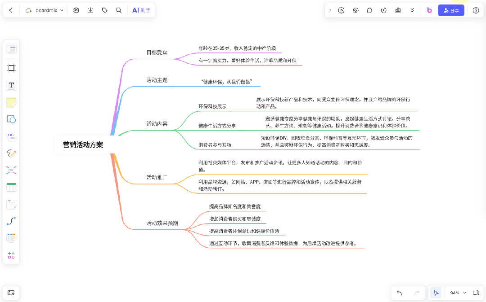Select the 活动效果预期 branch node
Image resolution: width=486 pixels, height=302 pixels.
tap(162, 223)
